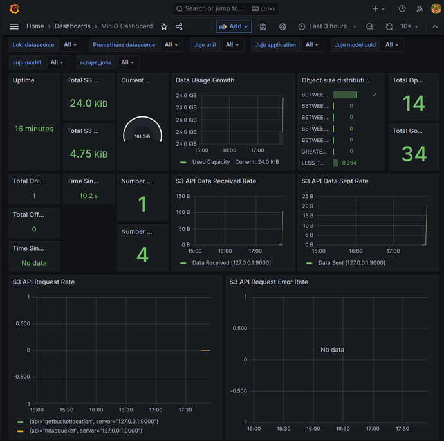
Task: Toggle getbucketlocation legend series
Action: point(94,422)
